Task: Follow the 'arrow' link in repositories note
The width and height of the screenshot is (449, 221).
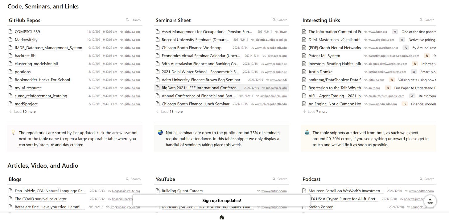Action: (x=117, y=133)
